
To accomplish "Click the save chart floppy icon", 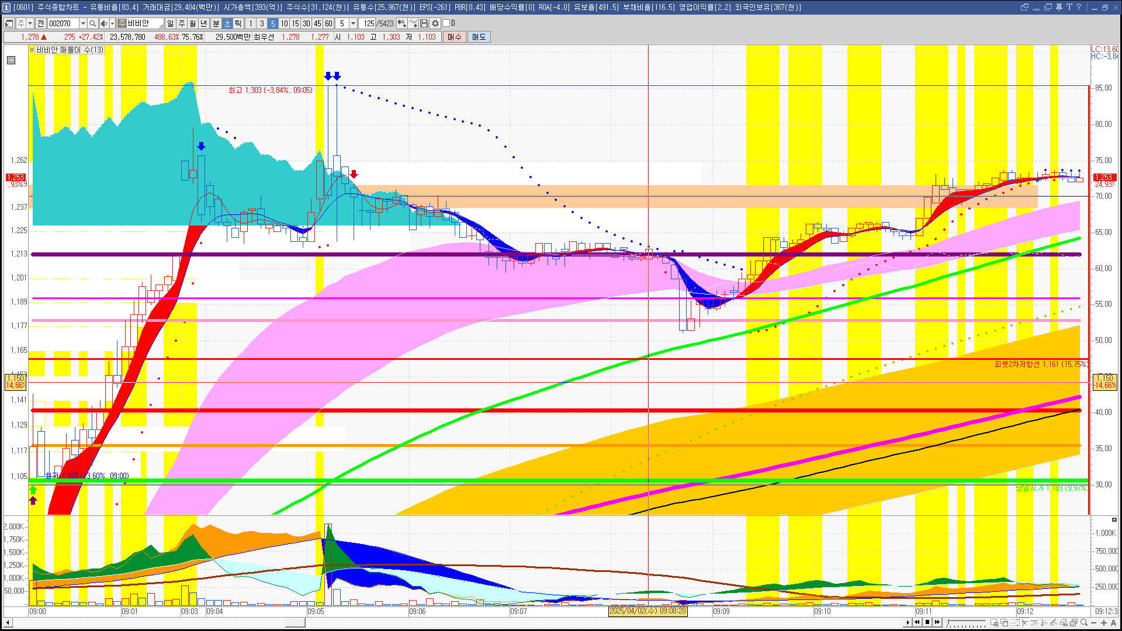I will pyautogui.click(x=424, y=23).
